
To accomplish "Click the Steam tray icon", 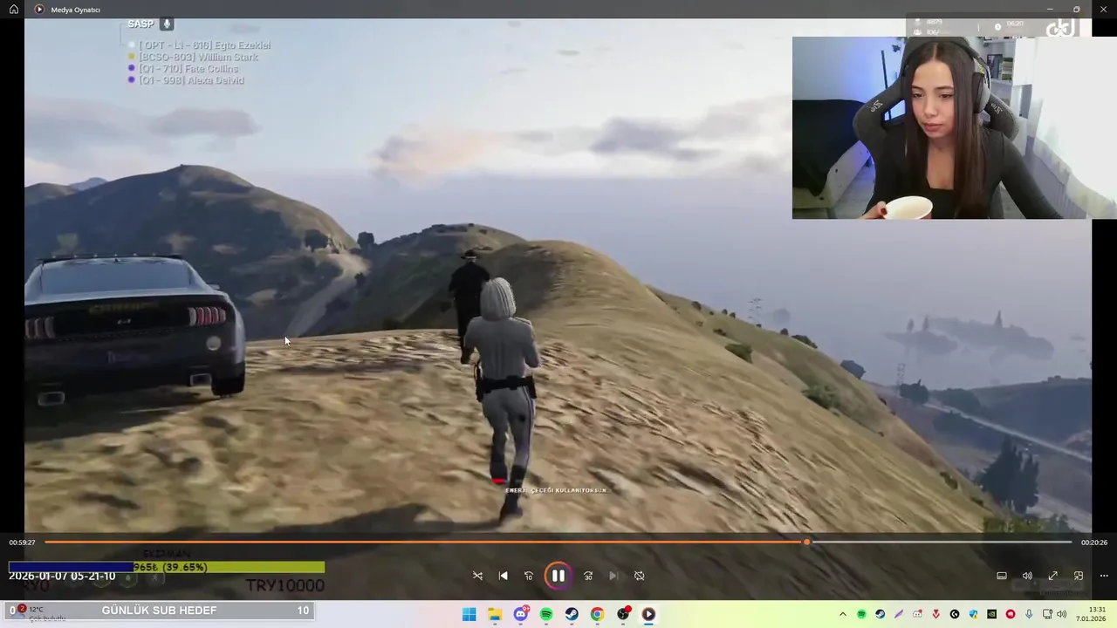I will [880, 614].
